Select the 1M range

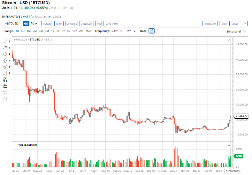point(29,31)
